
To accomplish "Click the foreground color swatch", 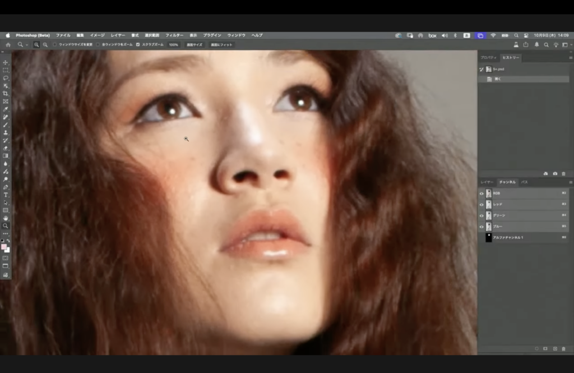I will pos(4,247).
